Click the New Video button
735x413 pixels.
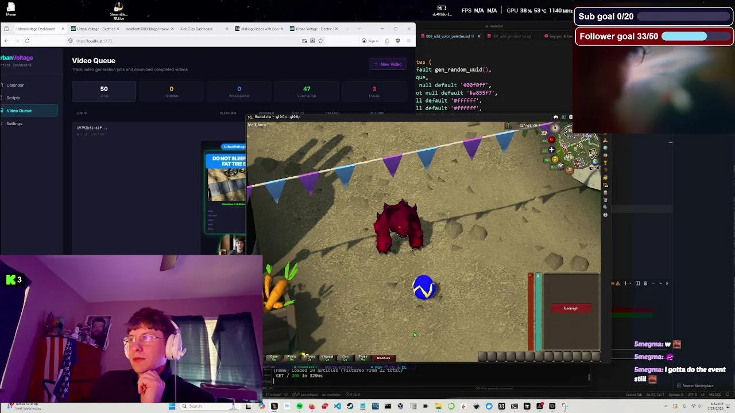(x=388, y=64)
